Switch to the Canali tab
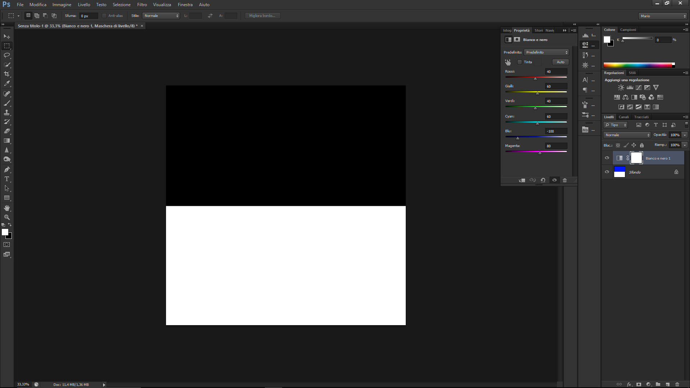This screenshot has width=690, height=388. tap(624, 117)
